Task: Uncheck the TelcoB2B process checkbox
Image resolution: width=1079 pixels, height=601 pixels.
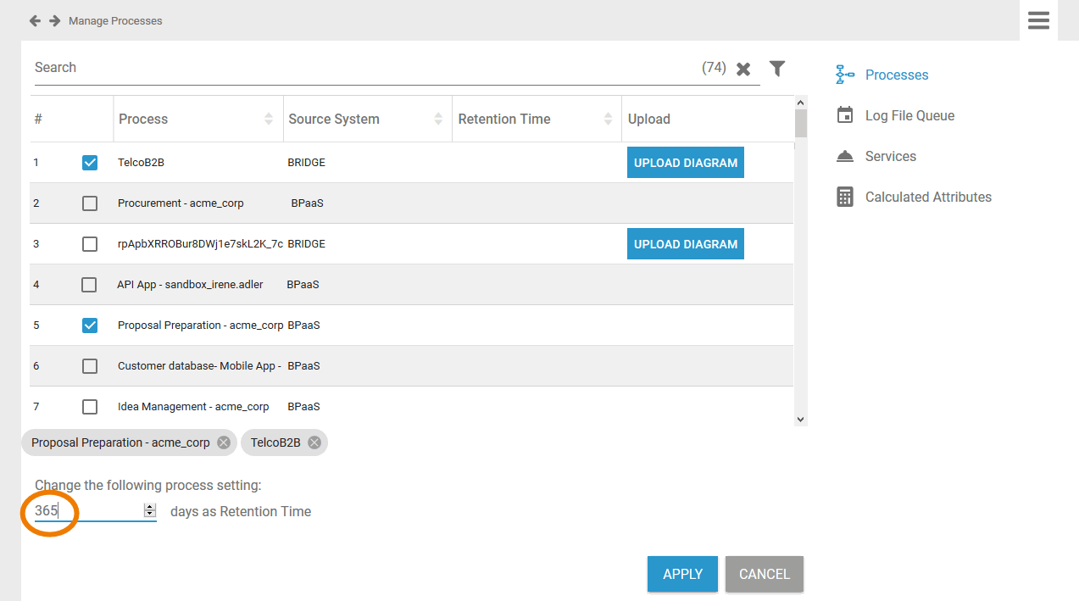Action: (x=90, y=163)
